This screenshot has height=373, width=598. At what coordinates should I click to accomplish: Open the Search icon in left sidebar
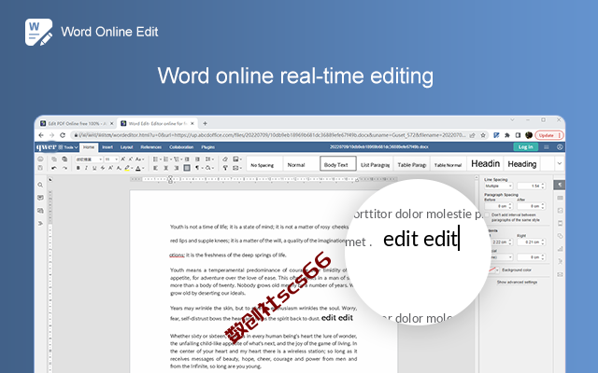click(x=40, y=185)
